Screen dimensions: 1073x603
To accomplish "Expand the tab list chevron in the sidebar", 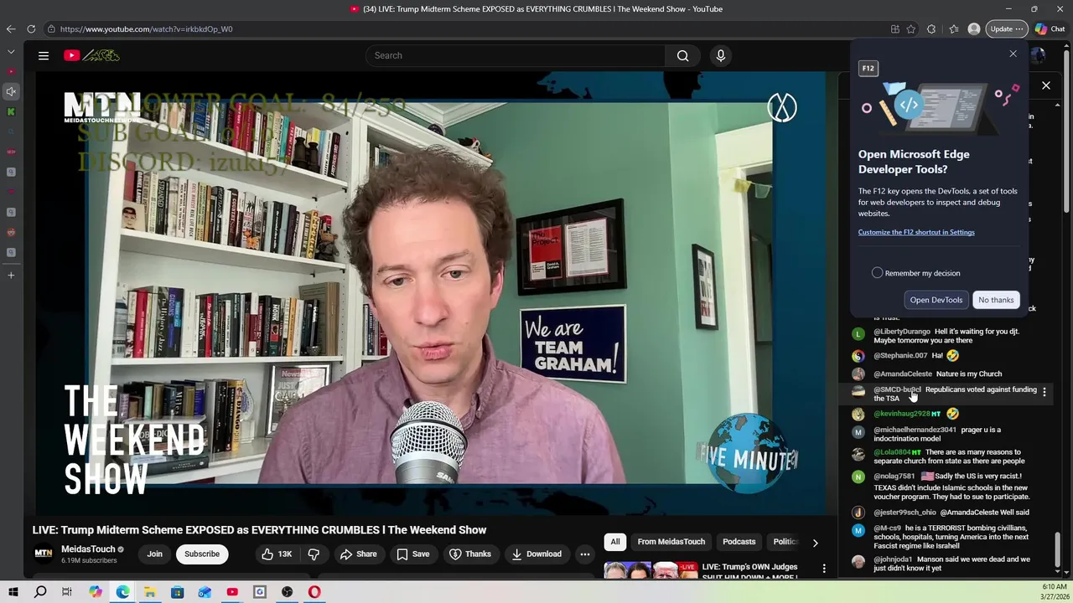I will pos(11,52).
